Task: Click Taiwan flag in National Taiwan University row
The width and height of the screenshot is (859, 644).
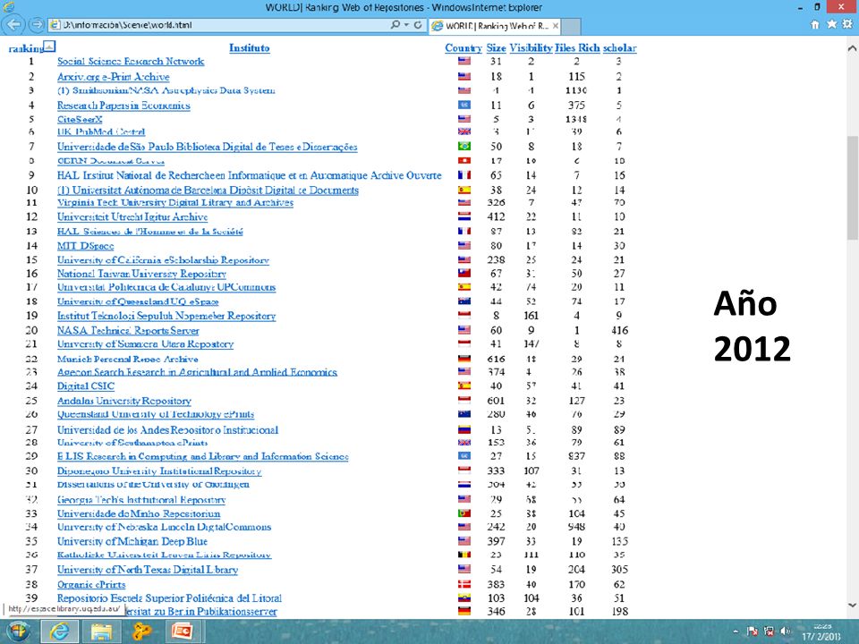Action: (x=464, y=274)
